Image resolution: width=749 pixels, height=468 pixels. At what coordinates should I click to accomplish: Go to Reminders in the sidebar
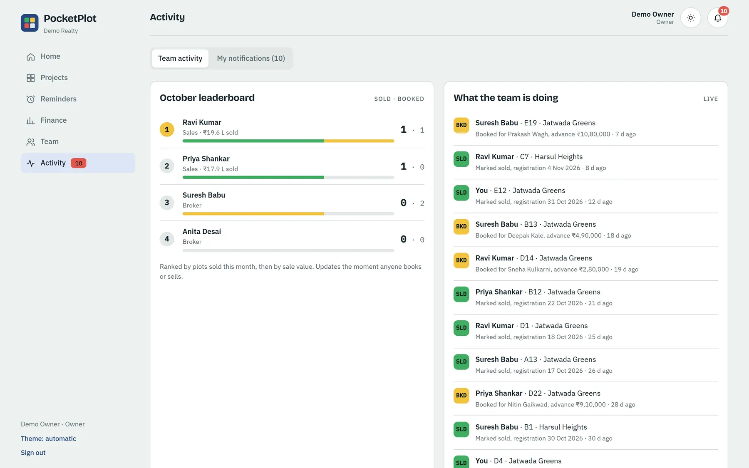pos(78,99)
